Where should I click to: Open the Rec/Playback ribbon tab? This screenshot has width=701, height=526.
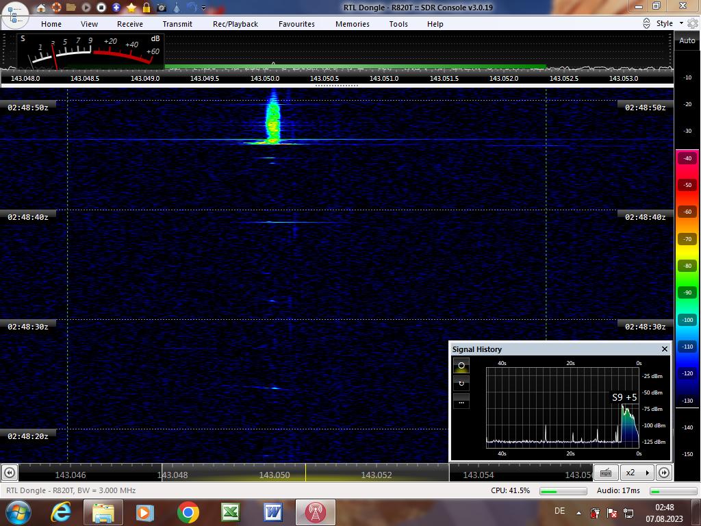coord(235,24)
